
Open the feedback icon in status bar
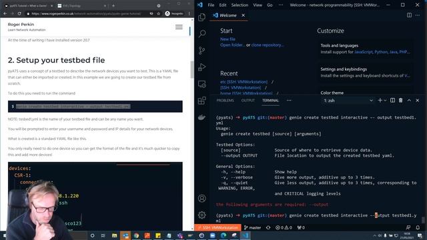point(408,227)
